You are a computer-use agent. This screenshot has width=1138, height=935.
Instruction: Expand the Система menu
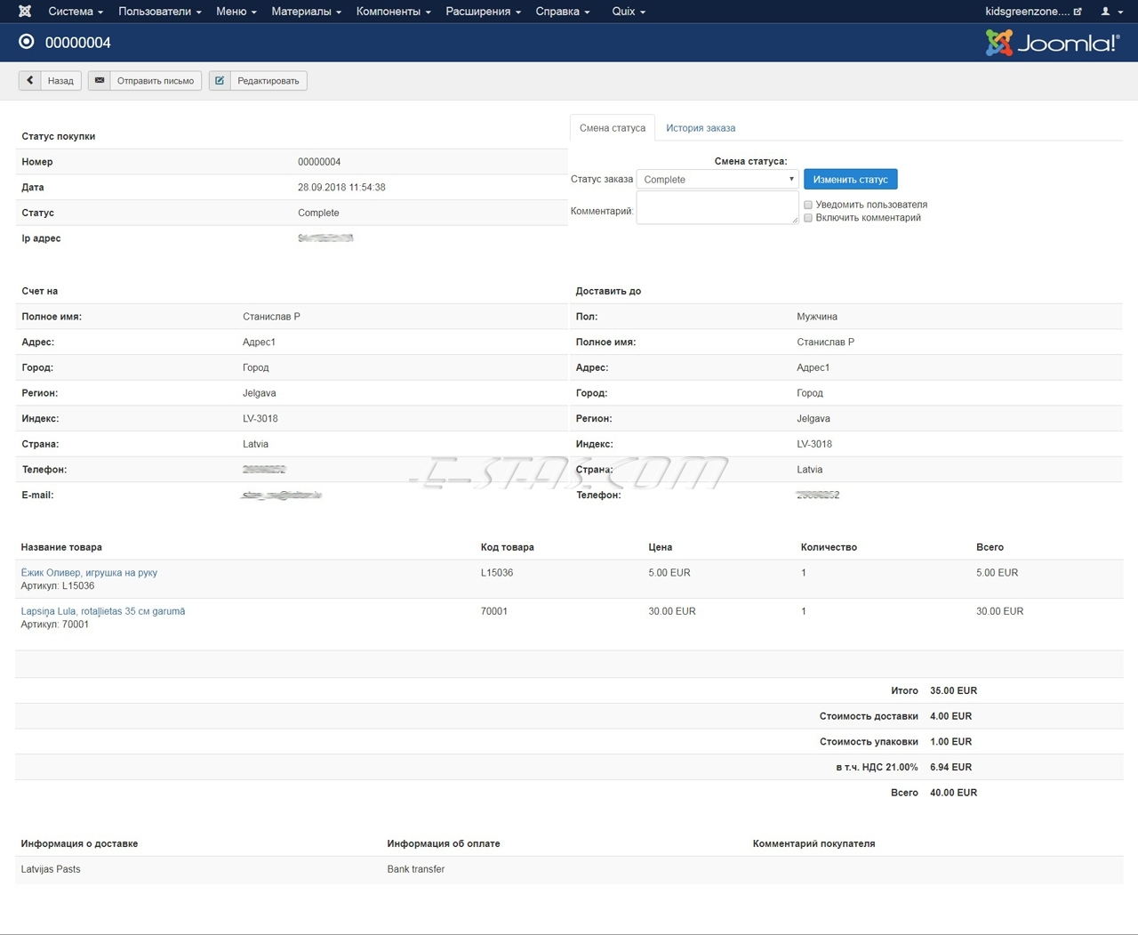[x=76, y=12]
